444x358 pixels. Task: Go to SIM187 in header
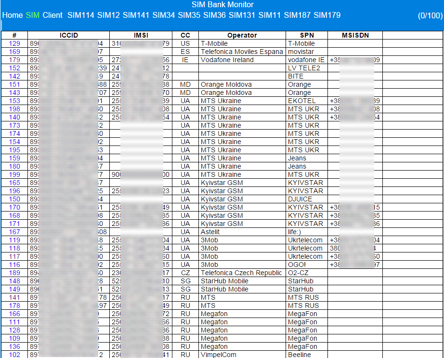tap(297, 15)
